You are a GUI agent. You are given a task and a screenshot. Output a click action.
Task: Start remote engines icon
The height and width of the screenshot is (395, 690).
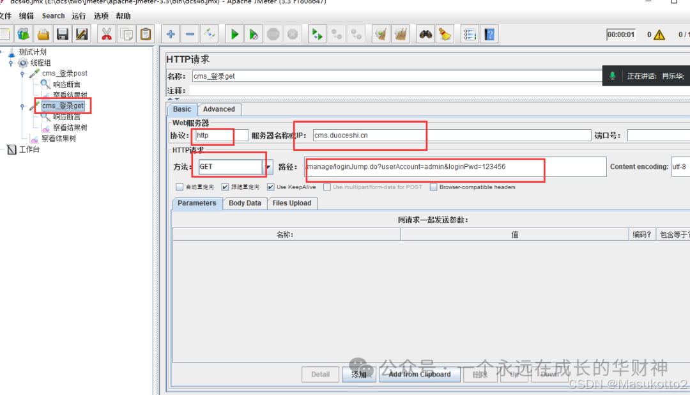317,34
